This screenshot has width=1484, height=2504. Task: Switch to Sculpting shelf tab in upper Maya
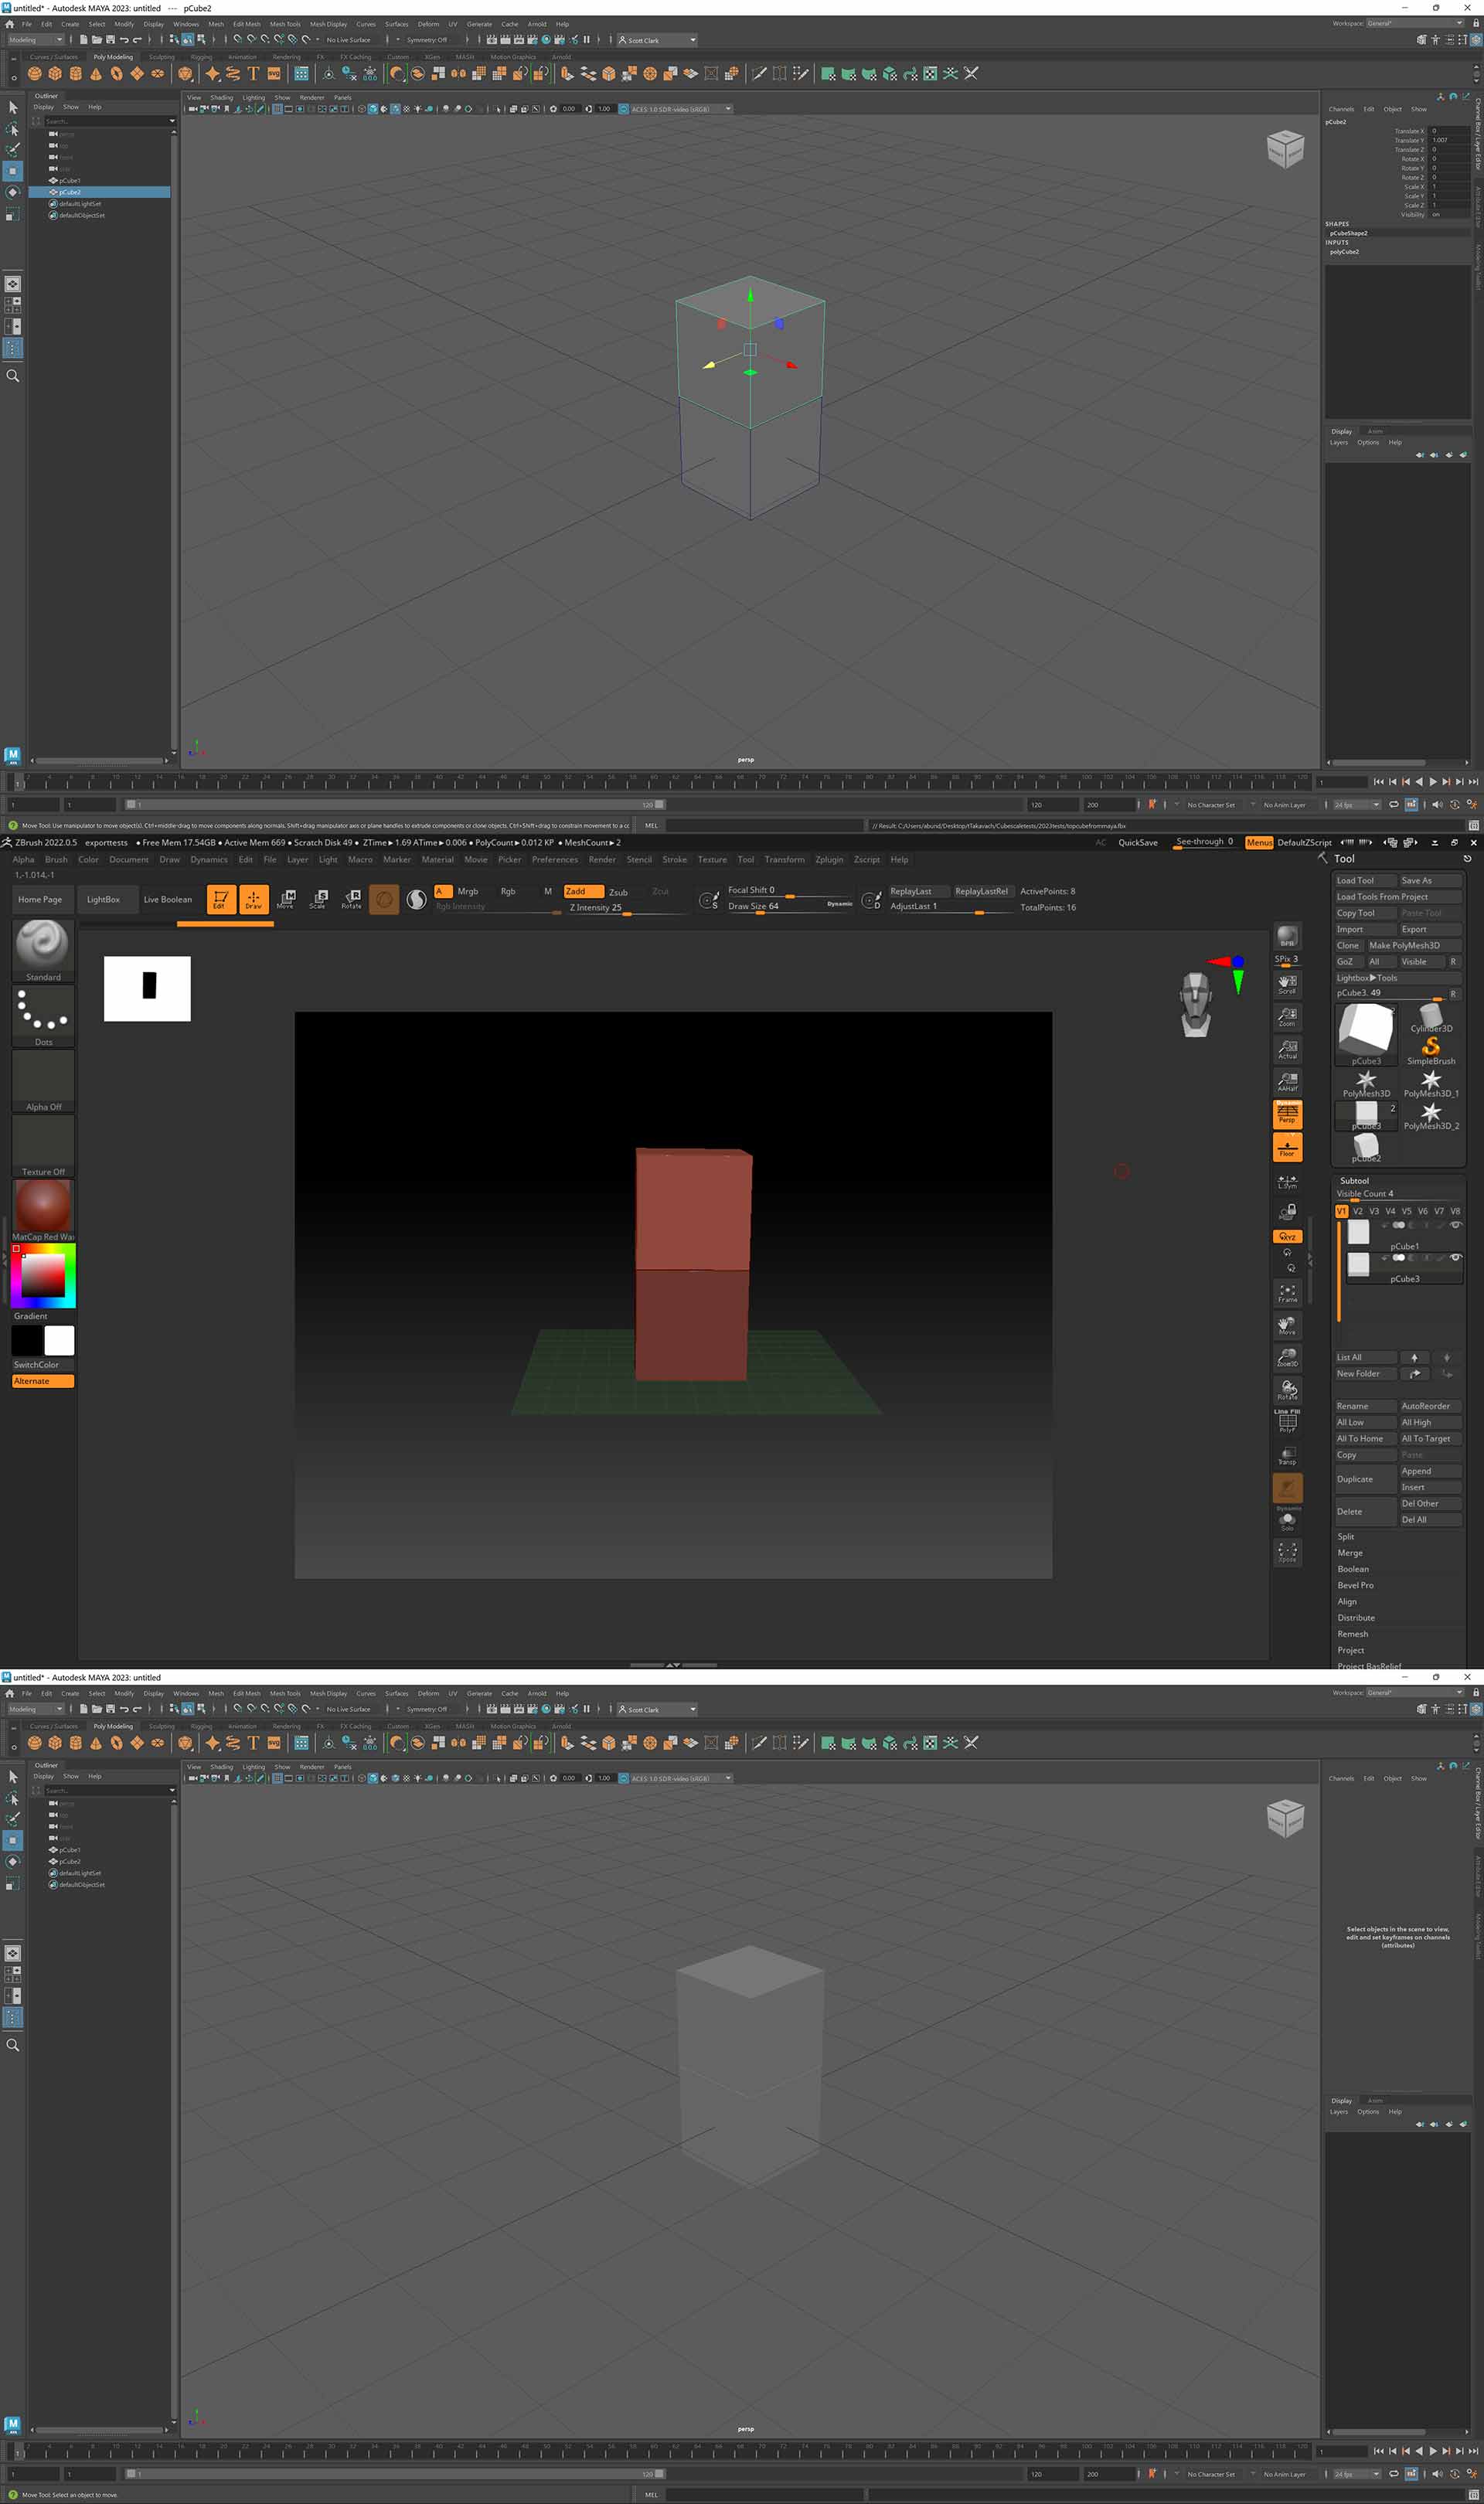click(x=162, y=57)
